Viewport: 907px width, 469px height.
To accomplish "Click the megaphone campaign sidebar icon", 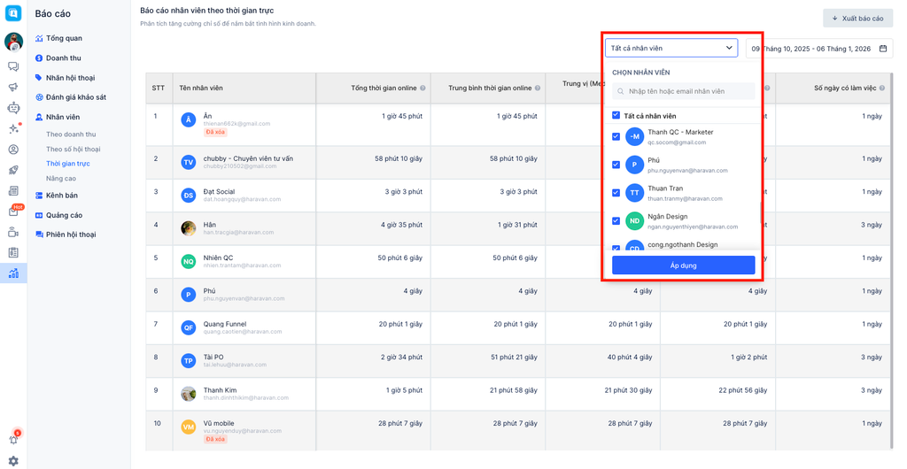I will click(13, 87).
